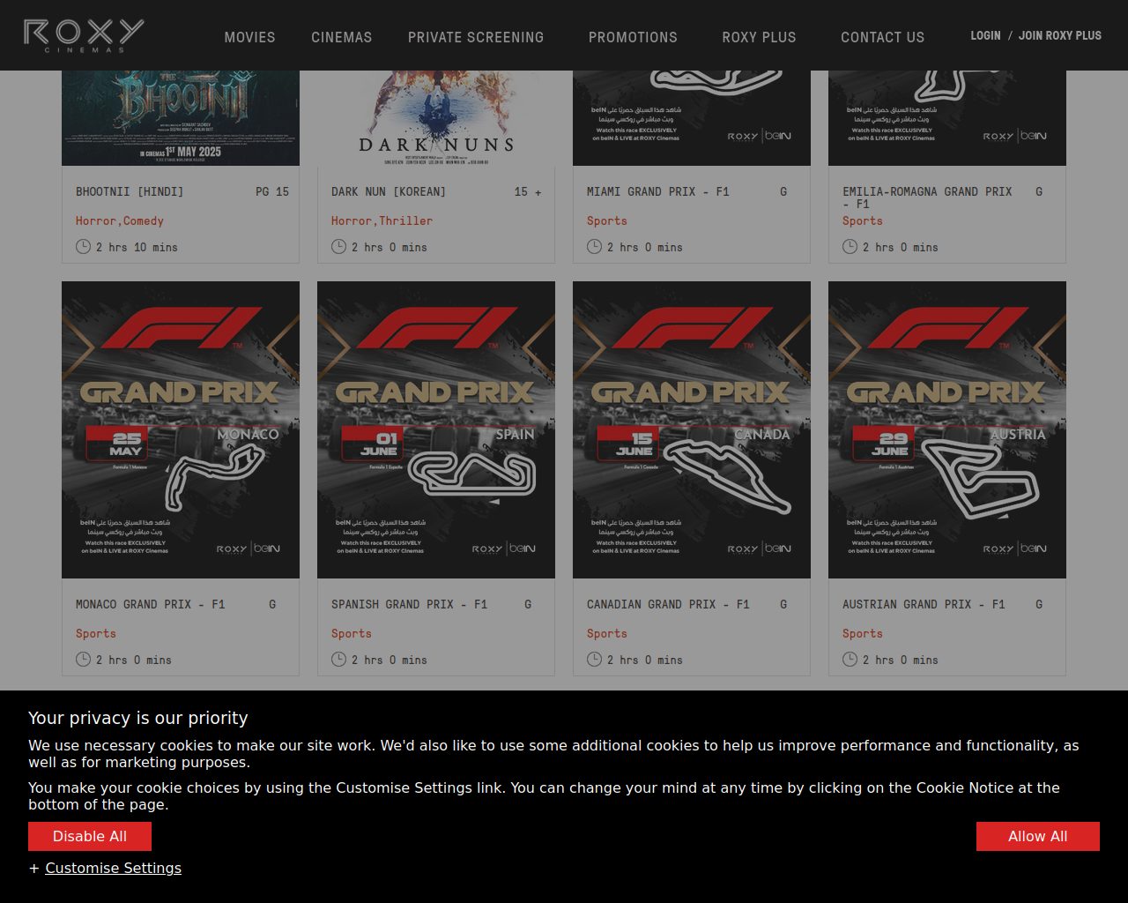The image size is (1128, 903).
Task: Click the Sports genre under Austrian Grand Prix
Action: click(863, 634)
